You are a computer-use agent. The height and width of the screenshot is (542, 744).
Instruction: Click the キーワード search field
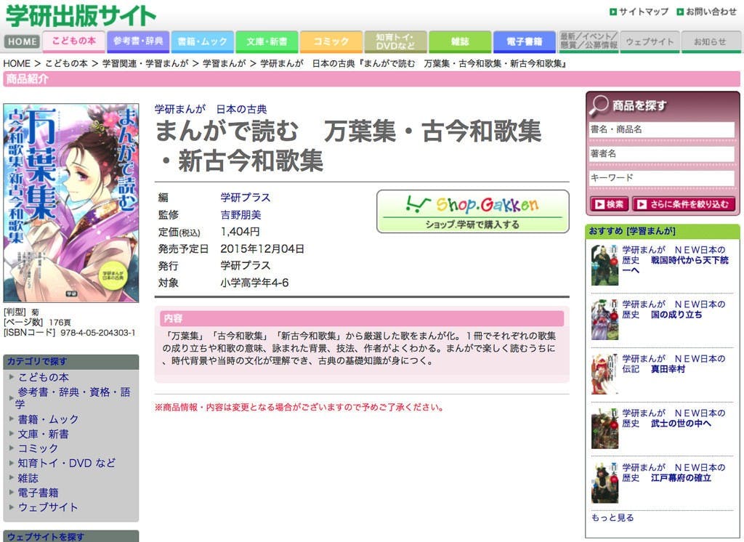pyautogui.click(x=662, y=177)
